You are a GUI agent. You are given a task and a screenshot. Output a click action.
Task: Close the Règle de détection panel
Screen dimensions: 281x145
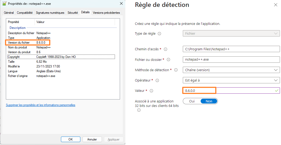point(275,5)
